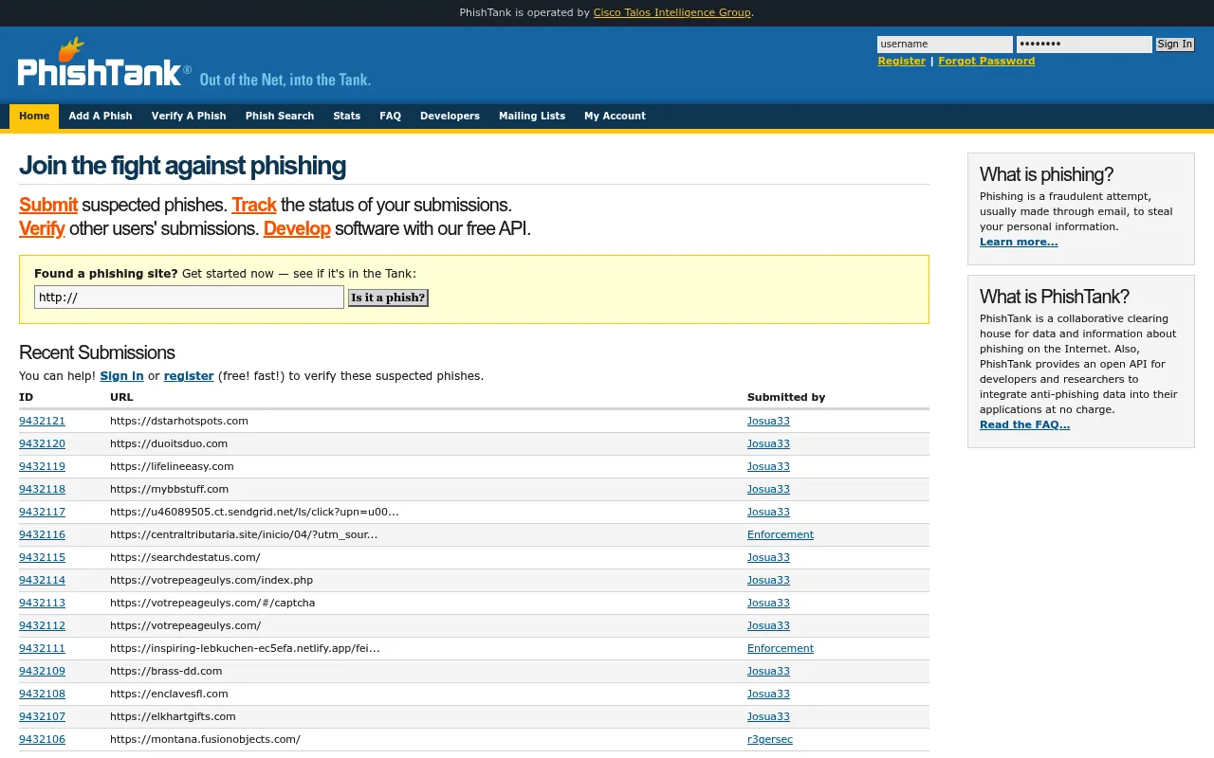Screen dimensions: 1214x758
Task: Open submission ID 9432115
Action: coord(42,557)
